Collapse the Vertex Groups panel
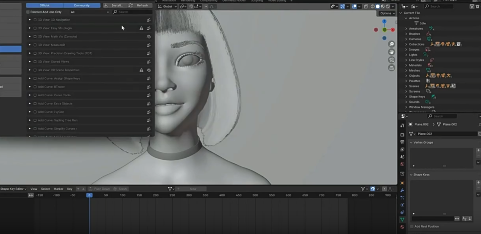481x234 pixels. (411, 143)
